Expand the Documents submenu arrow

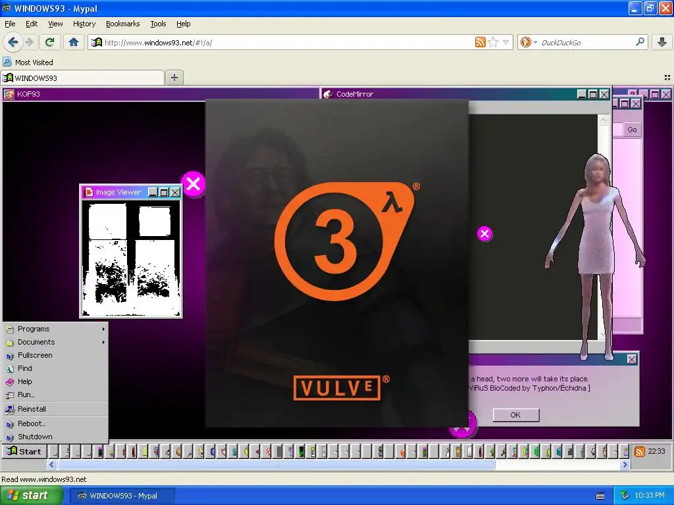pyautogui.click(x=103, y=342)
